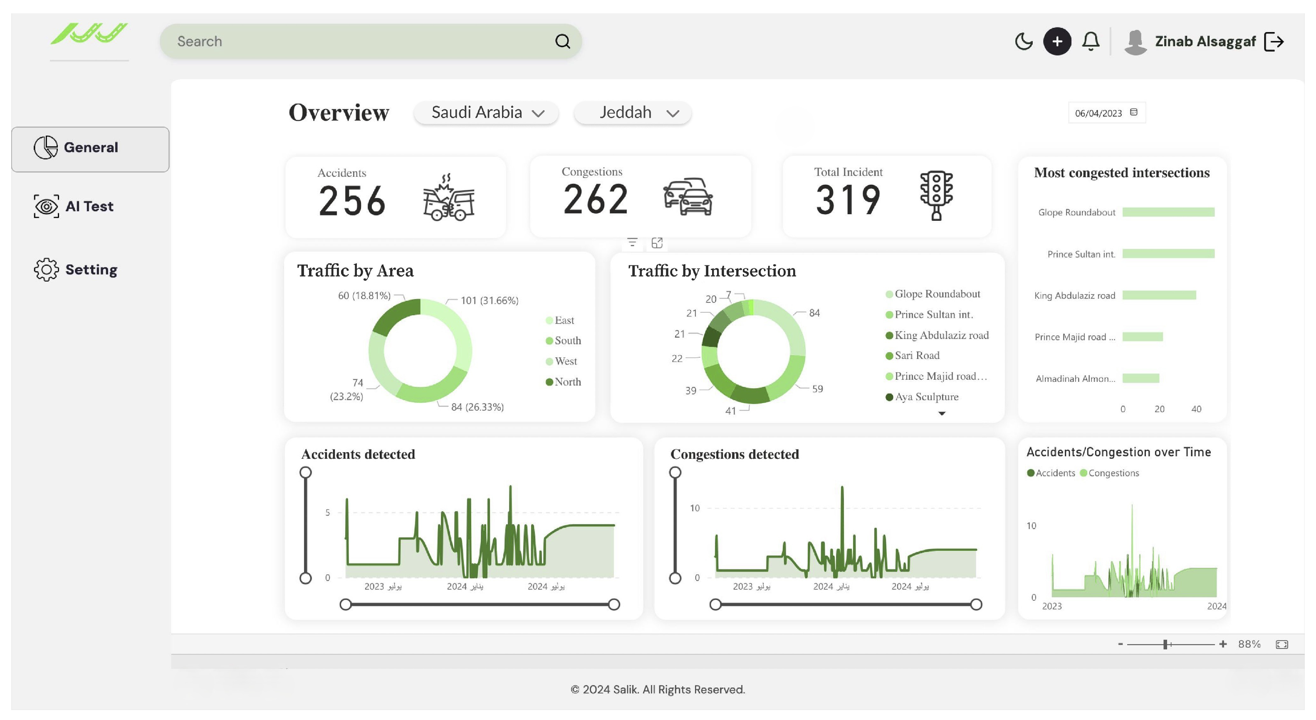The width and height of the screenshot is (1316, 720).
Task: Toggle dark mode moon icon
Action: [1023, 42]
